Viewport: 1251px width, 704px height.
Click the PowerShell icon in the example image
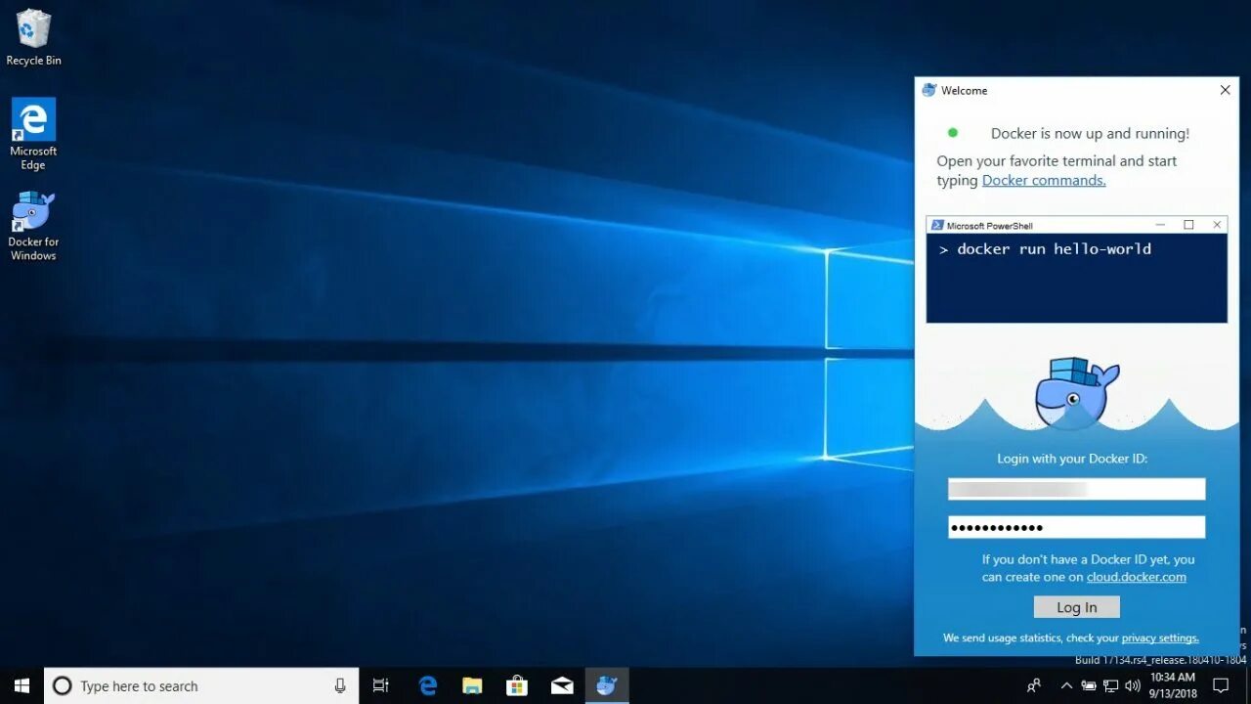(936, 225)
